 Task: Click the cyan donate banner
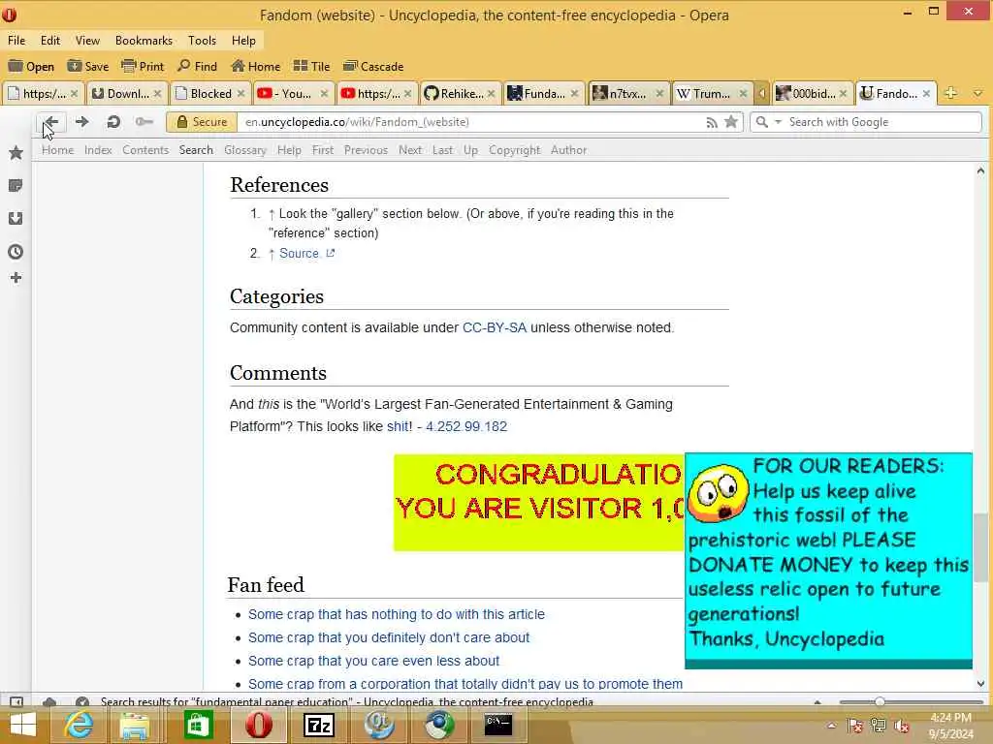[828, 561]
